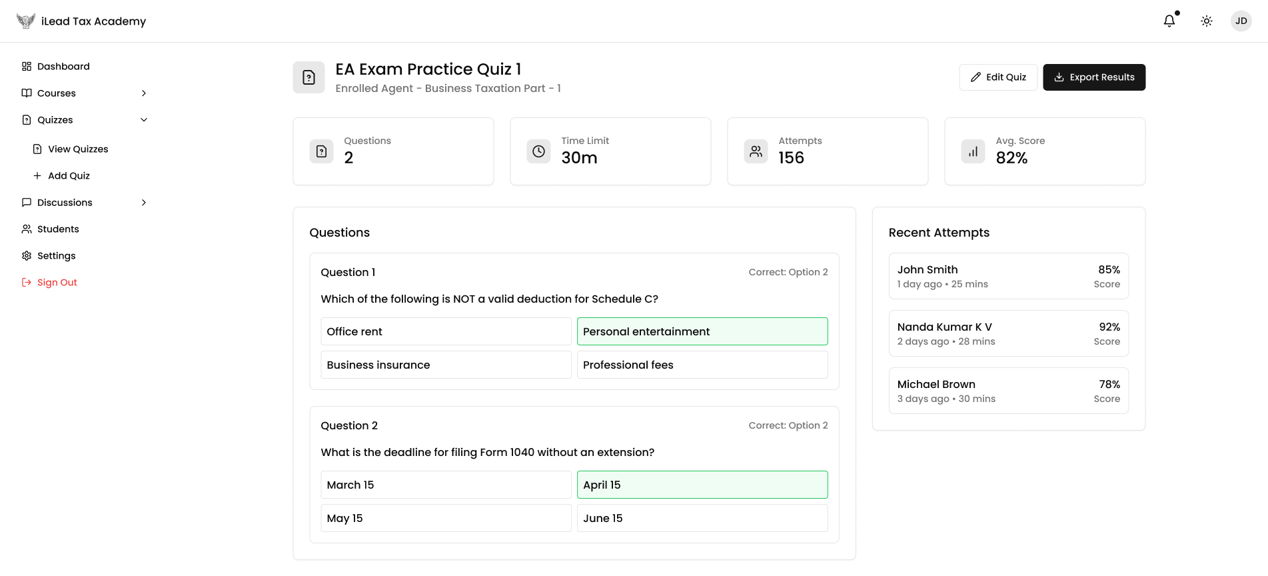
Task: Click the notification bell icon
Action: (x=1169, y=21)
